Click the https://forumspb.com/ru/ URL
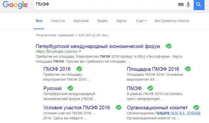This screenshot has width=209, height=123. click(56, 51)
